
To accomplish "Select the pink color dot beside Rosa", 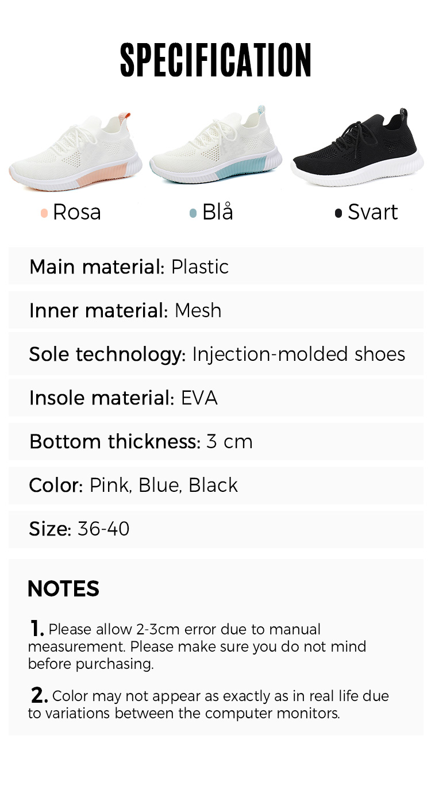I will (x=44, y=213).
